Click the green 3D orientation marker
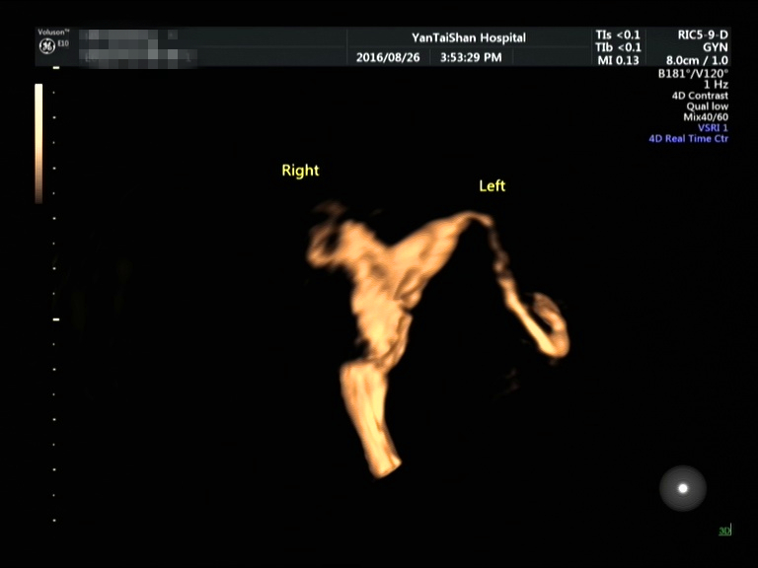Viewport: 758px width, 568px height. coord(723,532)
